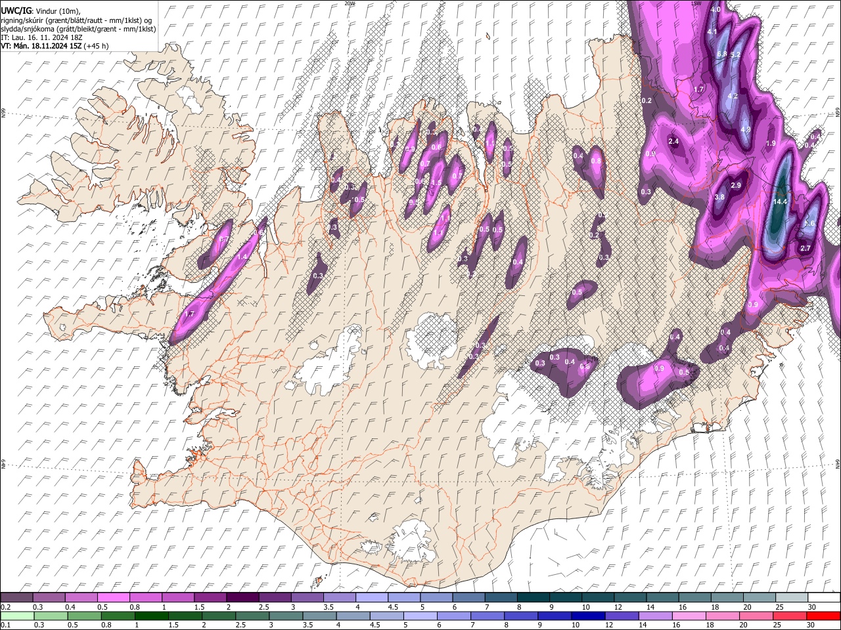The width and height of the screenshot is (841, 630).
Task: Click the 20W longitude label
Action: pyautogui.click(x=350, y=3)
